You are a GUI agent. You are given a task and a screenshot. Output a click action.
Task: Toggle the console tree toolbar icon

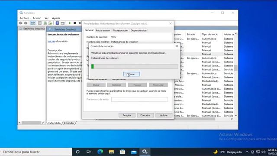pos(33,23)
